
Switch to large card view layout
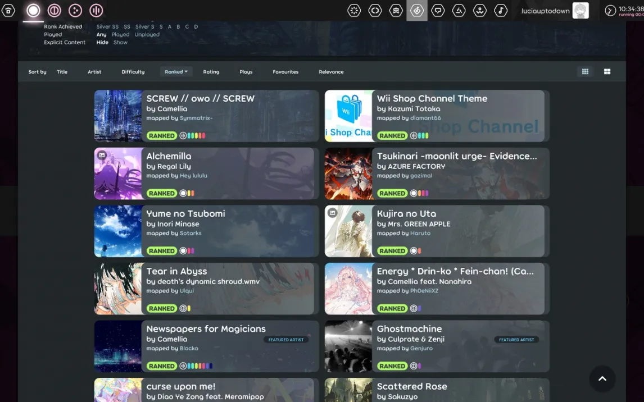tap(607, 72)
